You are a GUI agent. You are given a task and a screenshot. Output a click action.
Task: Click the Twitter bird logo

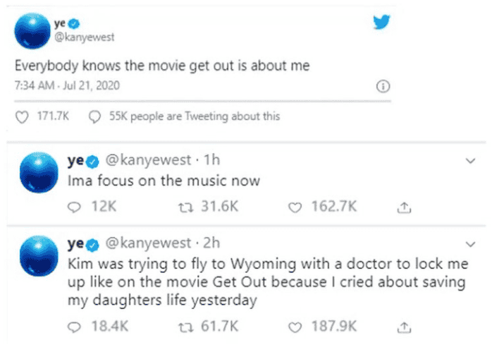(381, 23)
